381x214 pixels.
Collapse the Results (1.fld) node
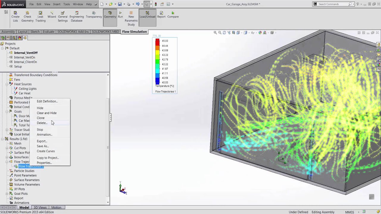point(3,139)
